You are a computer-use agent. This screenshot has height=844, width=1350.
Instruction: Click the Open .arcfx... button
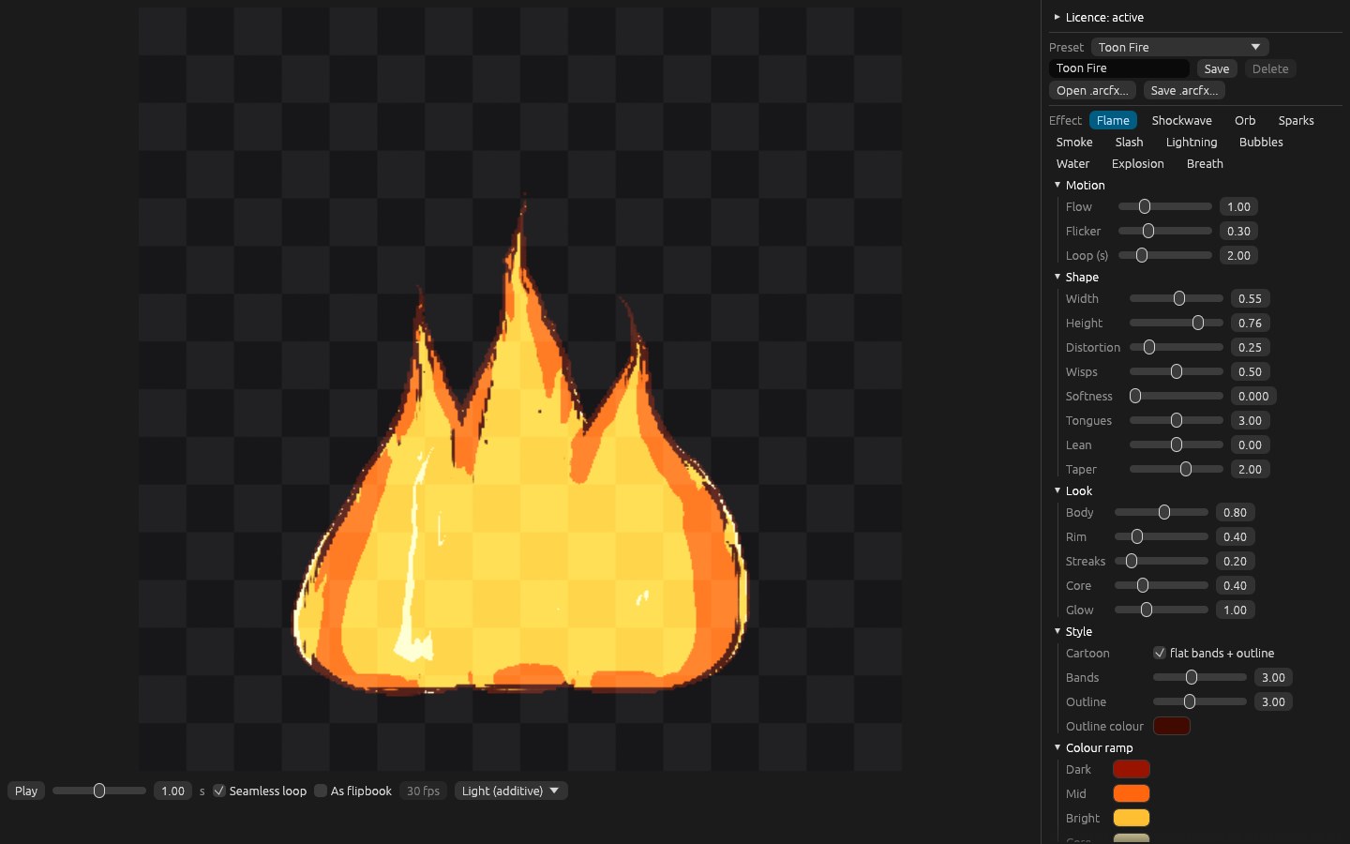coord(1092,90)
